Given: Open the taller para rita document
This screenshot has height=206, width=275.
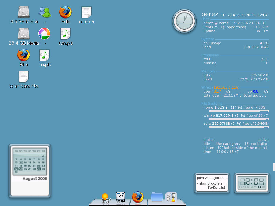Looking at the screenshot, I should [x=24, y=77].
